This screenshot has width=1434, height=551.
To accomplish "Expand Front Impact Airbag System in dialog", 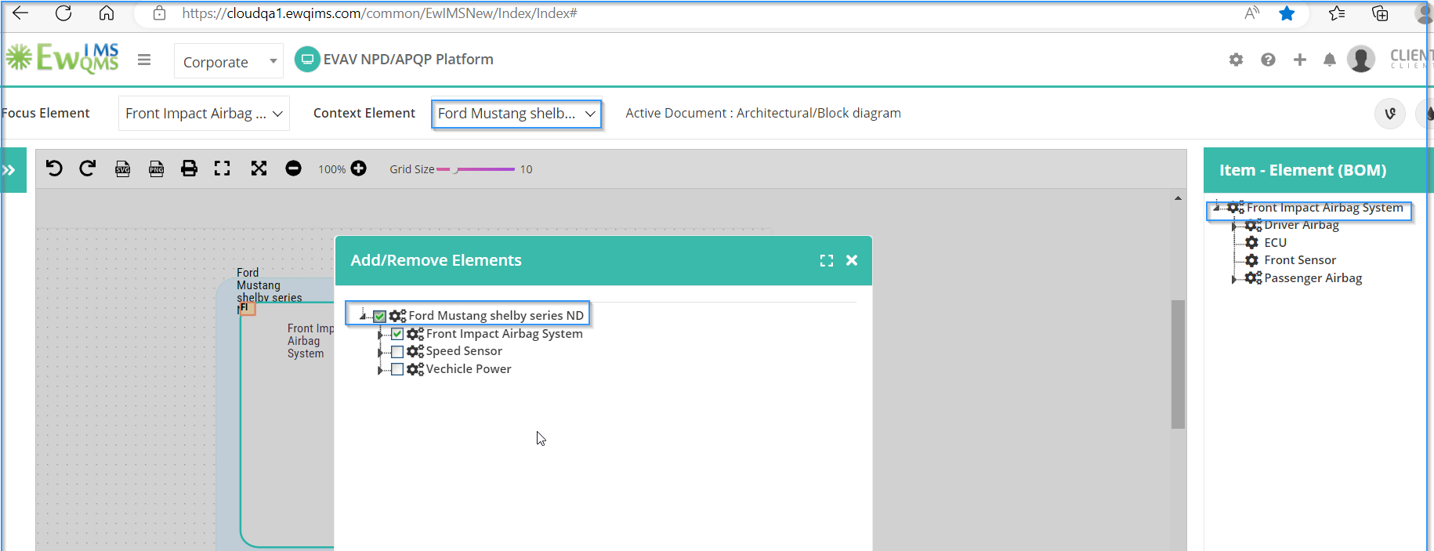I will 380,334.
